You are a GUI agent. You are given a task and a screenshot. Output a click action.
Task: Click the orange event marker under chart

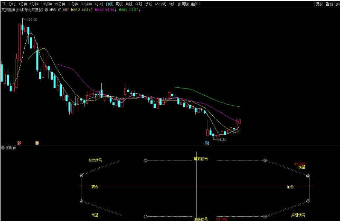click(x=37, y=143)
